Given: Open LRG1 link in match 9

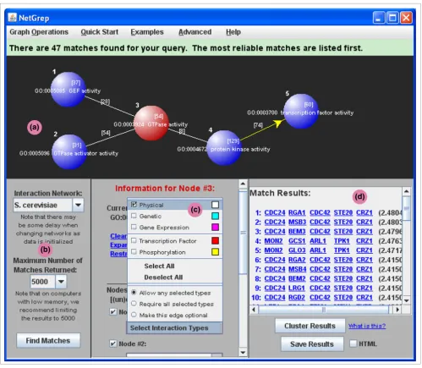Looking at the screenshot, I should click(297, 288).
